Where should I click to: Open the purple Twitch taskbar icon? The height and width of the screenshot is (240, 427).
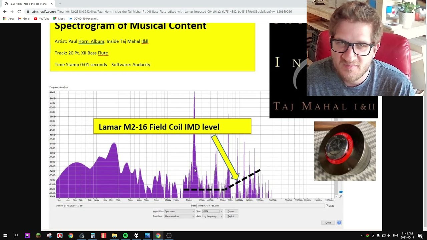click(27, 236)
